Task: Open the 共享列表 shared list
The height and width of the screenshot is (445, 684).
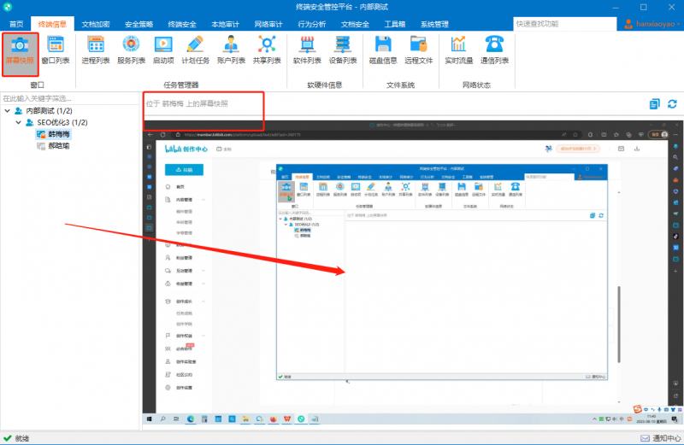Action: point(267,50)
